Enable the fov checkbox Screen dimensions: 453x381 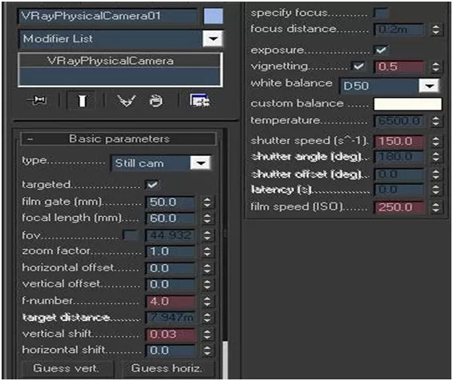[x=131, y=235]
